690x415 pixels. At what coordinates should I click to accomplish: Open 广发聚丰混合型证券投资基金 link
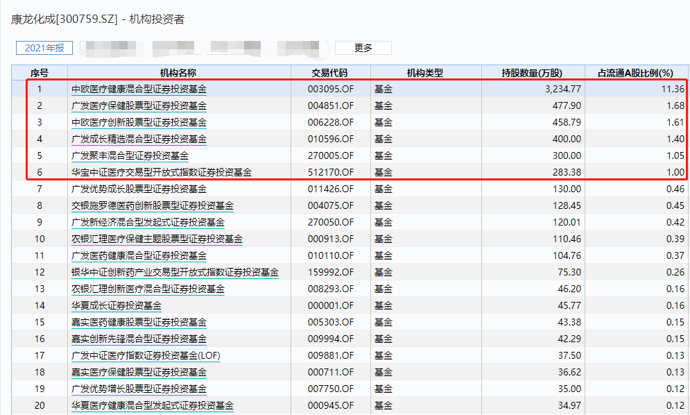pos(130,155)
